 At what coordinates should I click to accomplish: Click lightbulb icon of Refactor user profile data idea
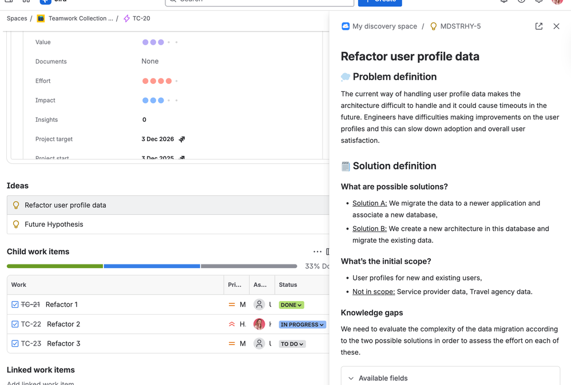[16, 205]
